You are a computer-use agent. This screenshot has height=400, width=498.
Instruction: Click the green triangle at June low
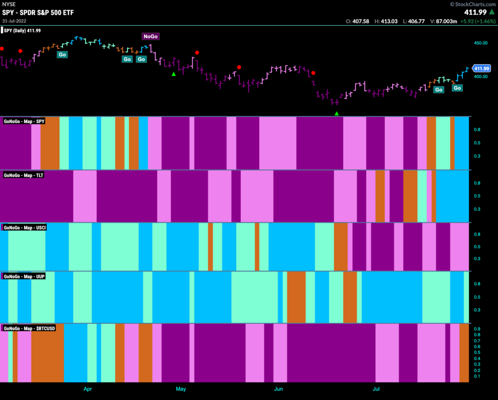tap(337, 113)
